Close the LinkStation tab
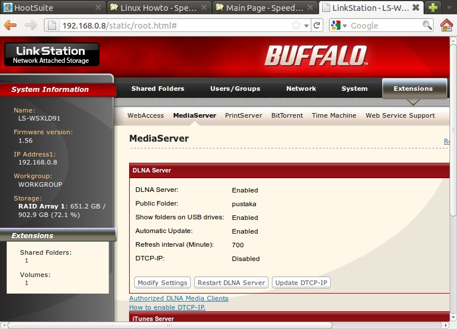This screenshot has height=329, width=457. pos(416,7)
